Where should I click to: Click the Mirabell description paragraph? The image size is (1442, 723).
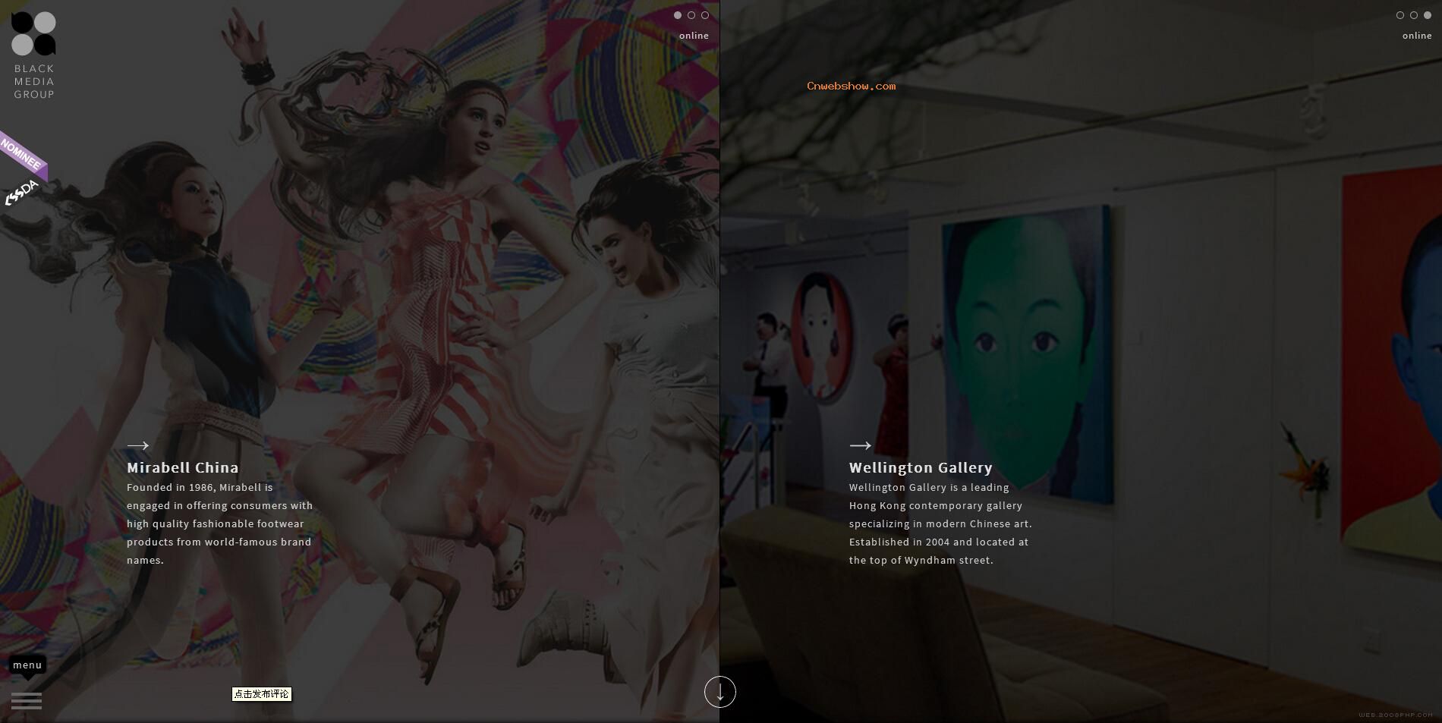pos(220,523)
